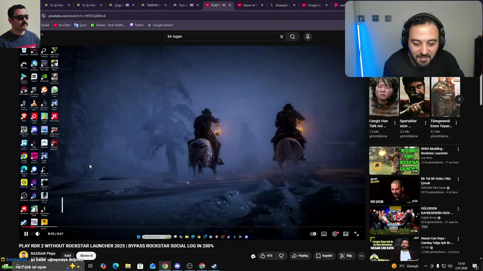Open File Explorer from the taskbar
Viewport: 483px width, 271px height.
click(x=128, y=266)
